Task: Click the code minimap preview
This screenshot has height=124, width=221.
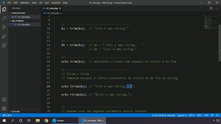Action: click(x=211, y=22)
